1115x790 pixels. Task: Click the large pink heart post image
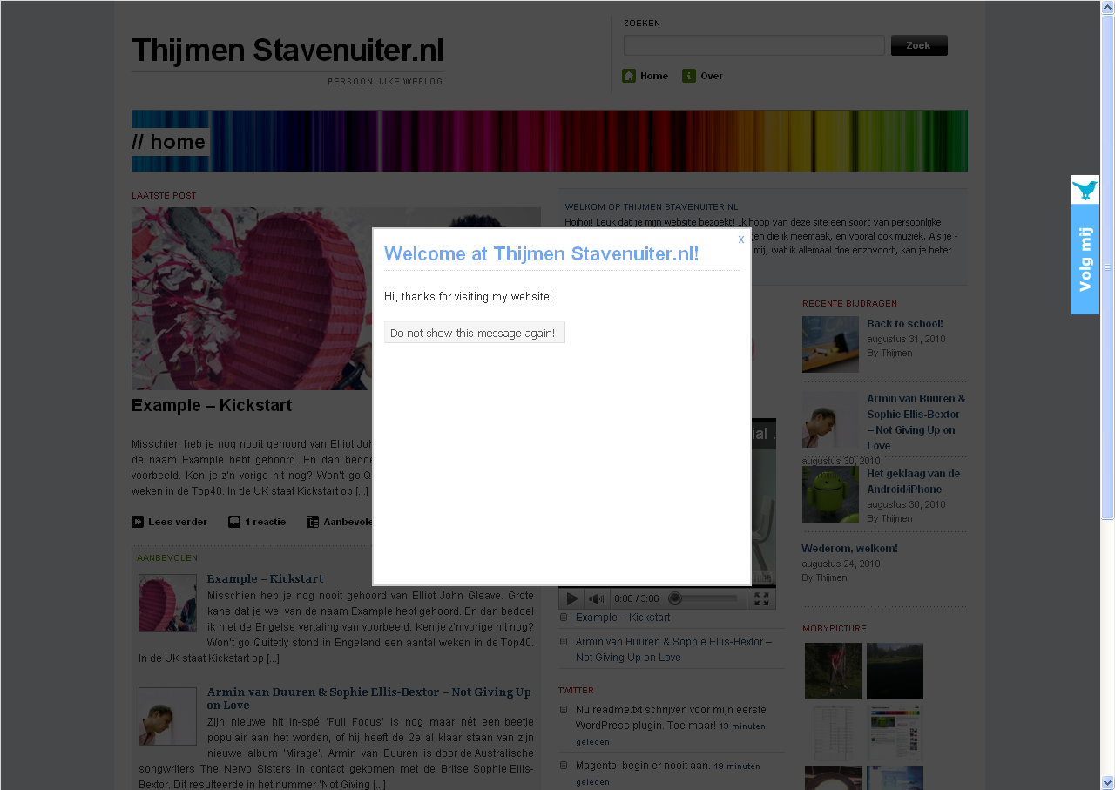pyautogui.click(x=252, y=299)
